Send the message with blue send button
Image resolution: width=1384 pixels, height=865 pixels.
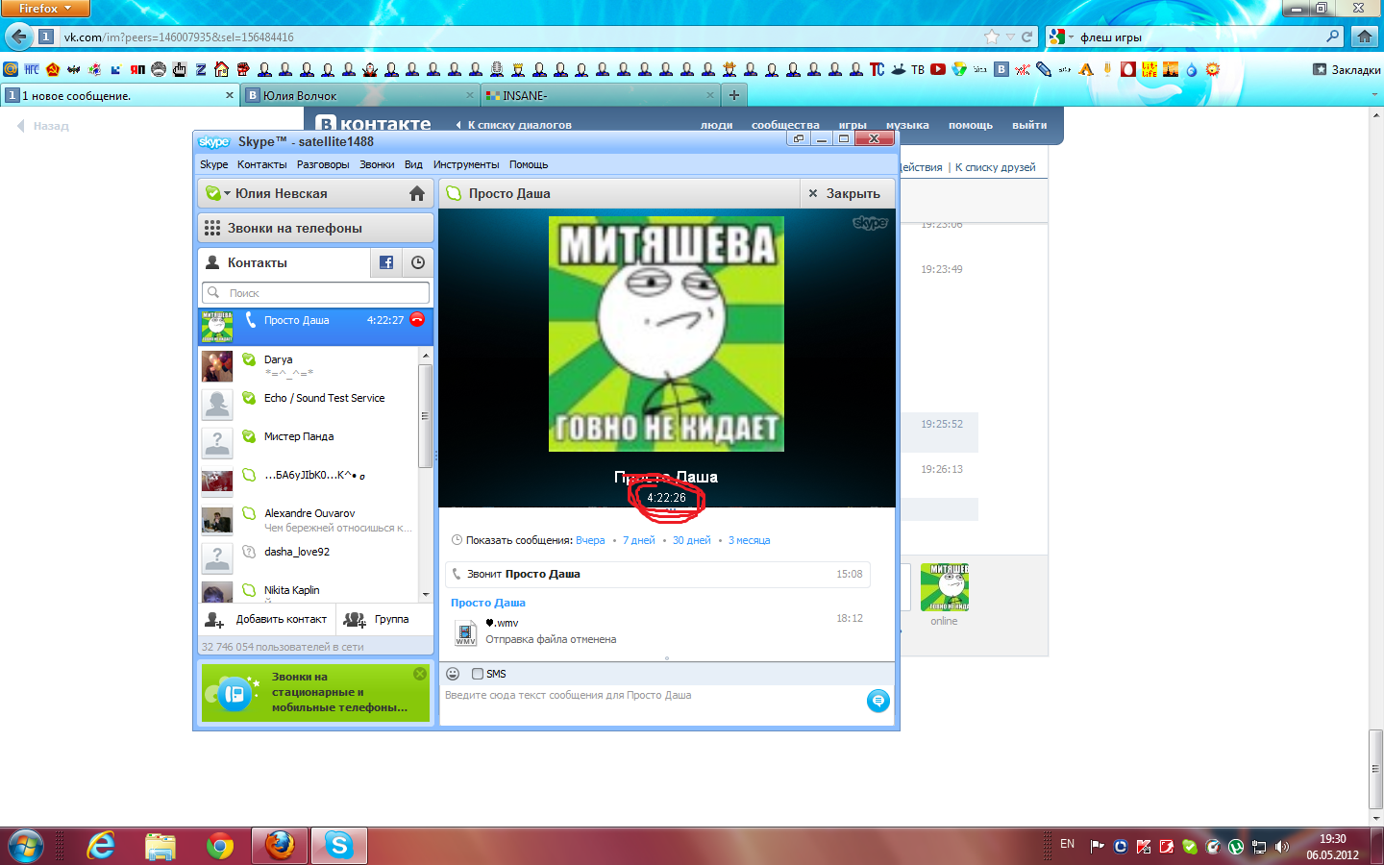tap(877, 701)
